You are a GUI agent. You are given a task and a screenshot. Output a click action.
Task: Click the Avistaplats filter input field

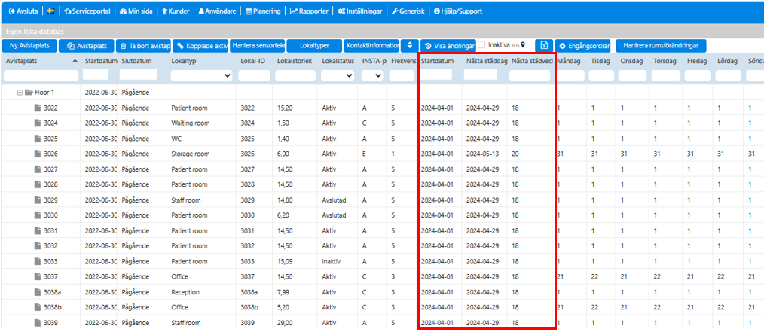click(x=41, y=75)
